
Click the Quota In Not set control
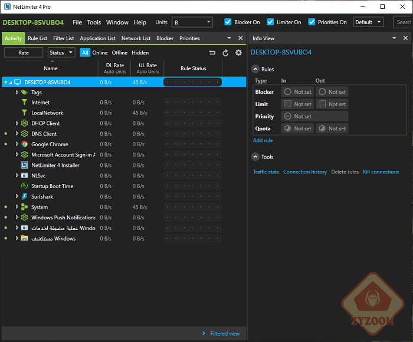297,129
